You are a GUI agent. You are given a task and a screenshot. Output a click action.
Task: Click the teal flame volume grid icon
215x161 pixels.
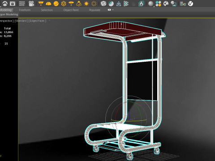point(141,4)
